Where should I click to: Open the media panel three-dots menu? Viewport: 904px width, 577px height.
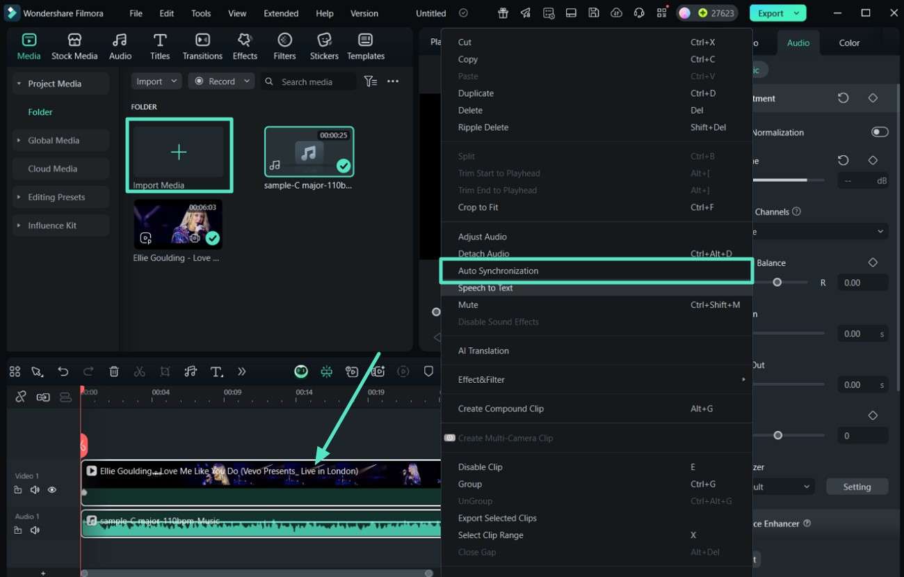[393, 81]
